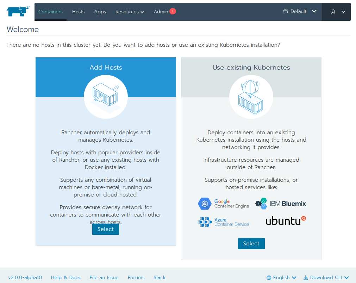Click the Add Hosts container illustration

point(106,97)
